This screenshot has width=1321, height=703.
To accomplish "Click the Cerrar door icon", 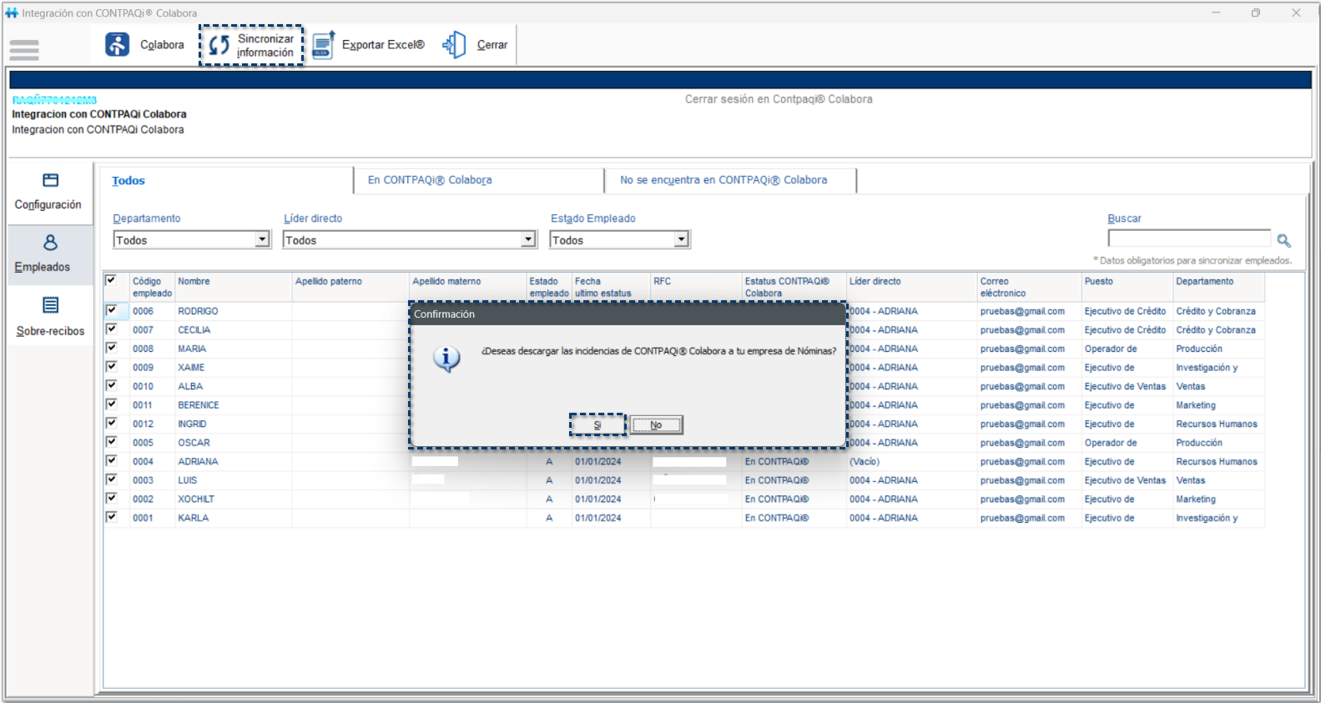I will (455, 45).
